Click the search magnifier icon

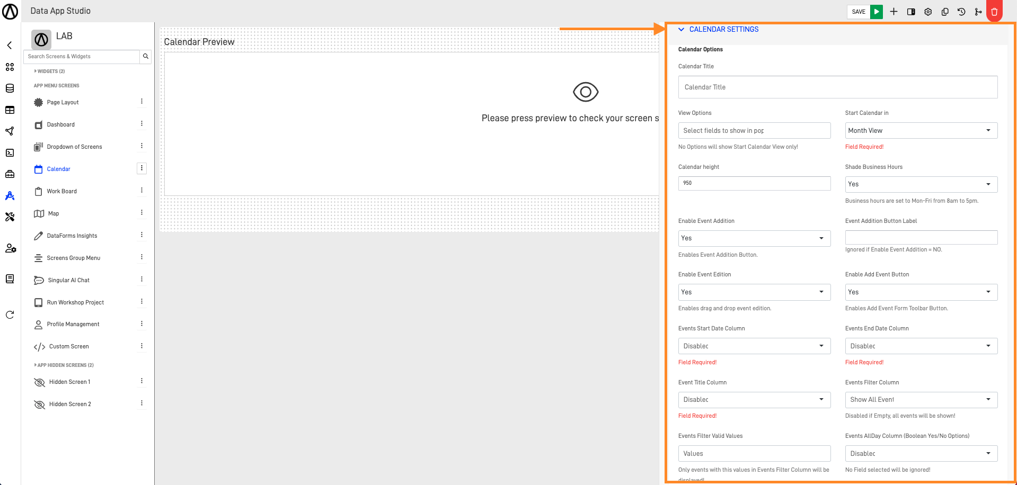coord(145,56)
